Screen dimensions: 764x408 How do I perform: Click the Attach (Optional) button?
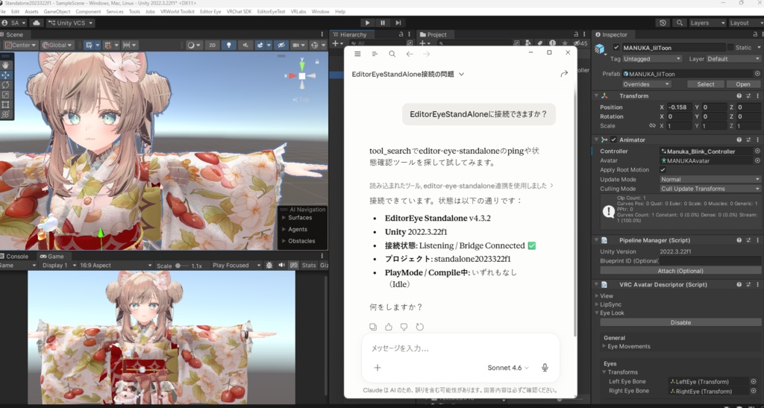pyautogui.click(x=680, y=272)
